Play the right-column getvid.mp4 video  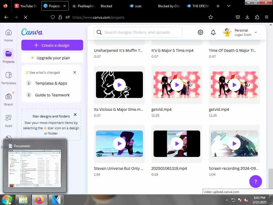234,85
